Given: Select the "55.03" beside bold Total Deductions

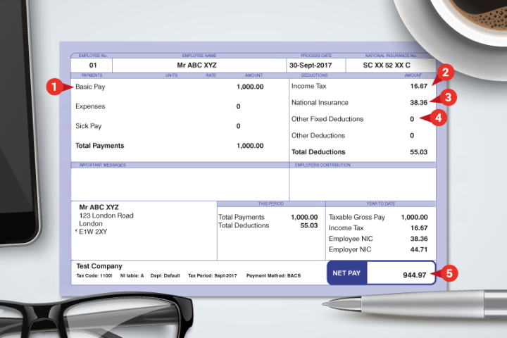Looking at the screenshot, I should pos(419,152).
